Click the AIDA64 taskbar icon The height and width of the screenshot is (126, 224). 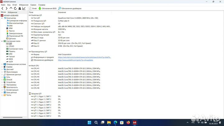click(x=135, y=123)
